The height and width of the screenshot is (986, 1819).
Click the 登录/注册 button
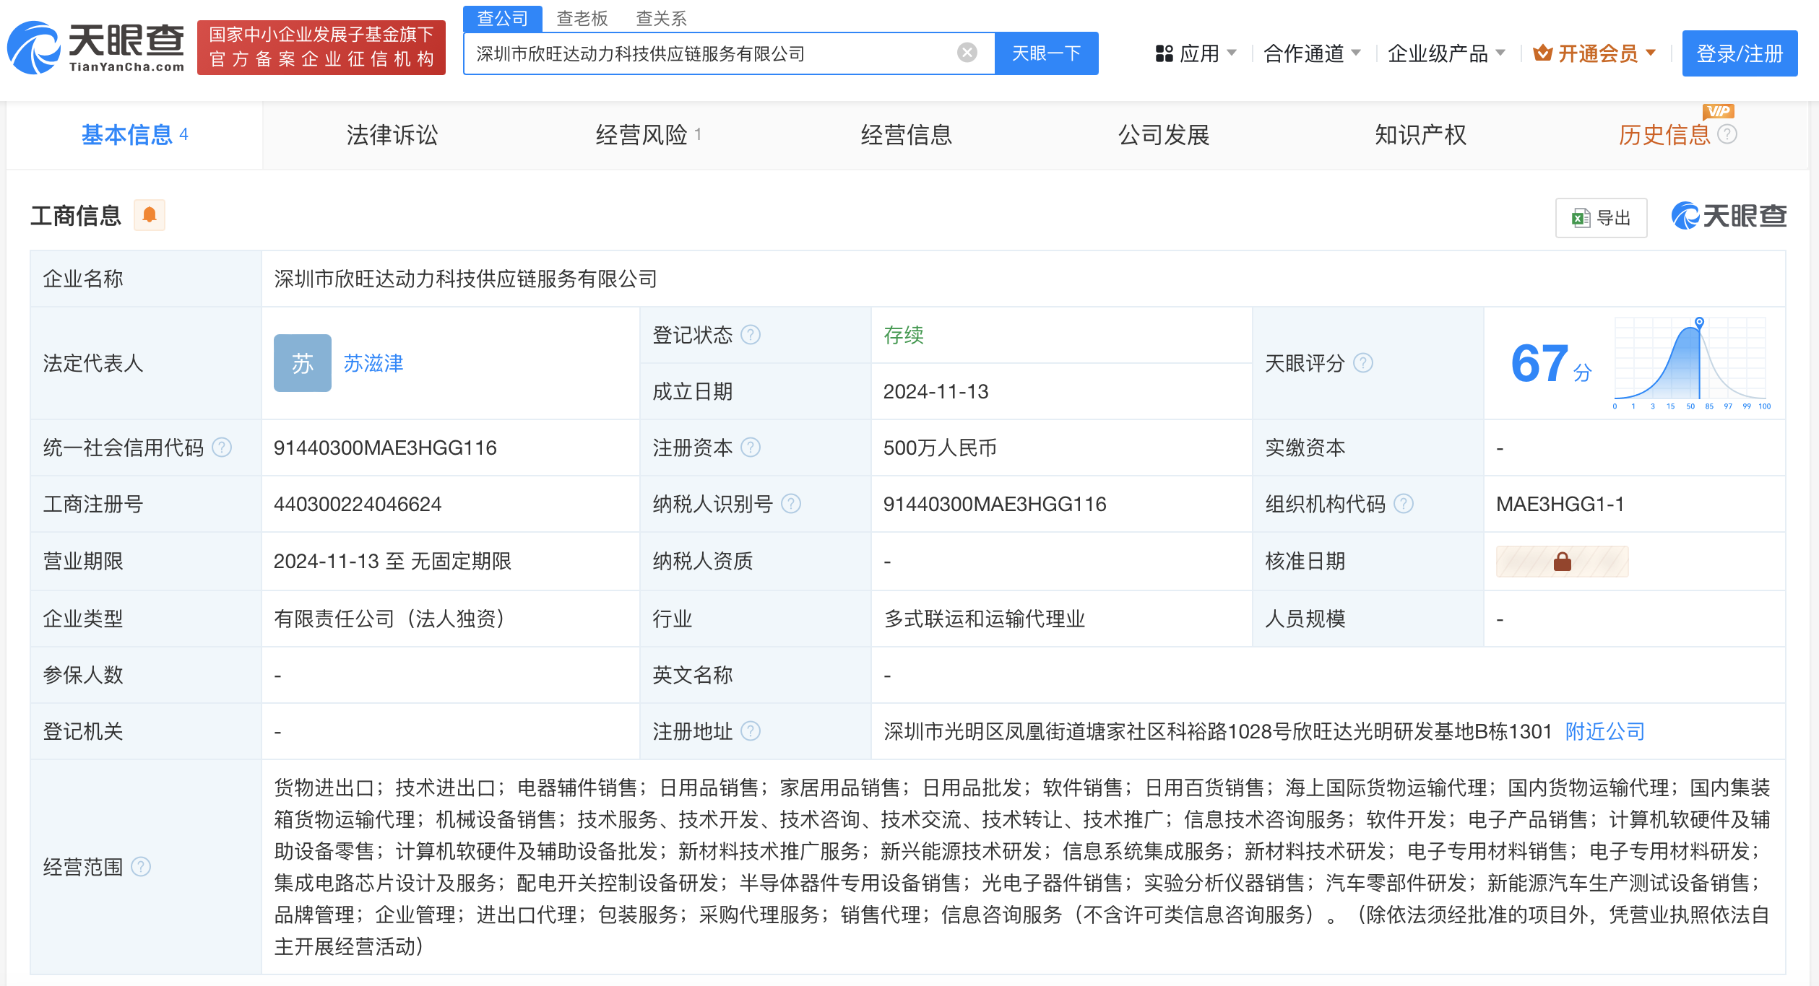pyautogui.click(x=1740, y=53)
